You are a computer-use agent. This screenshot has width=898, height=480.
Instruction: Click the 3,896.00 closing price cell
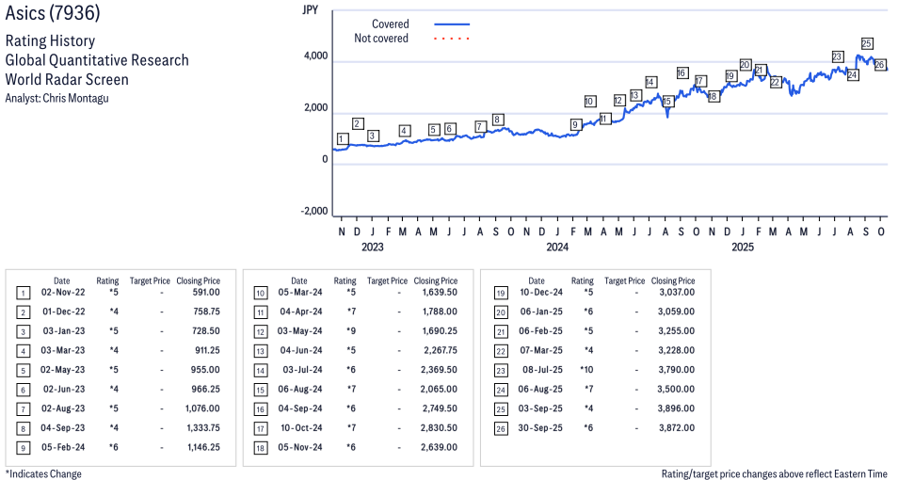tap(676, 409)
